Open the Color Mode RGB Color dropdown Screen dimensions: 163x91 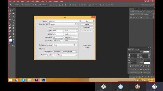click(58, 41)
